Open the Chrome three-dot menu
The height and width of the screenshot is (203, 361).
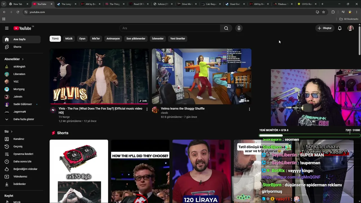(357, 12)
